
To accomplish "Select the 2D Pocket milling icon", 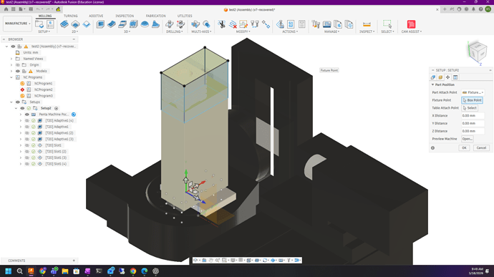I will click(x=75, y=24).
